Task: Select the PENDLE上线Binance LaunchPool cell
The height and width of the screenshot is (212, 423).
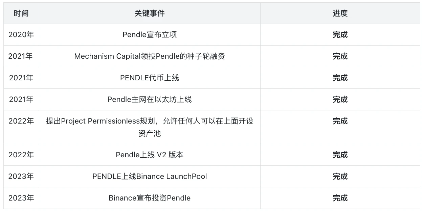Action: click(x=150, y=177)
